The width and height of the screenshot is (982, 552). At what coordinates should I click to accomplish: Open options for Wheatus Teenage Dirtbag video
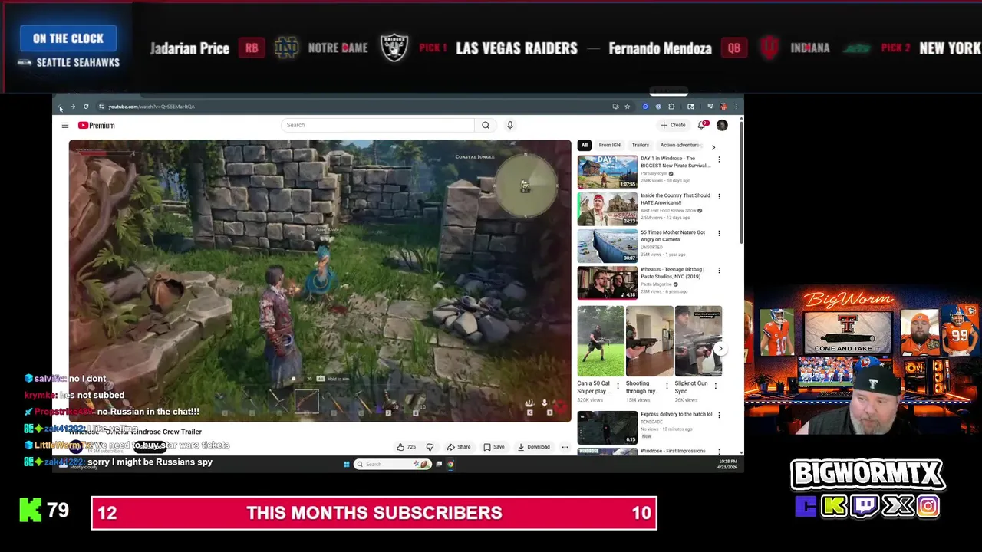click(719, 270)
